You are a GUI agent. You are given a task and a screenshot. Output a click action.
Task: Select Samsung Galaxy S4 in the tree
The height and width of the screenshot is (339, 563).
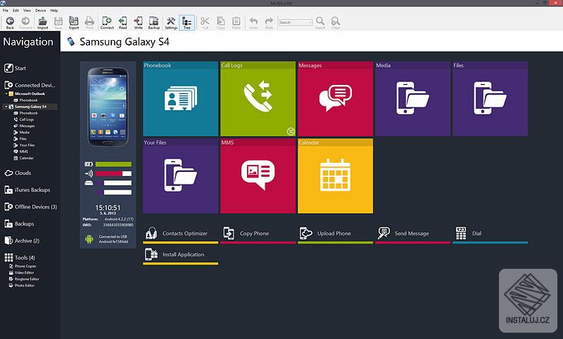(30, 107)
